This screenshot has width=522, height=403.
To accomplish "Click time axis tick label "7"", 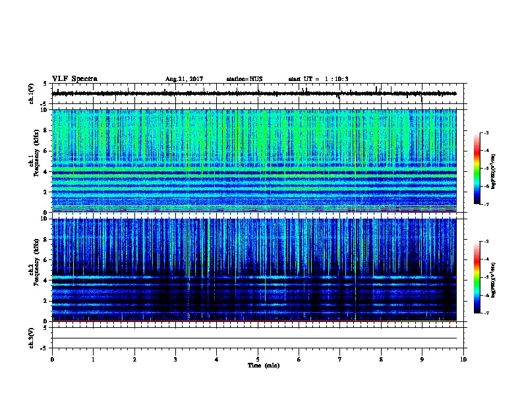I will tap(340, 360).
